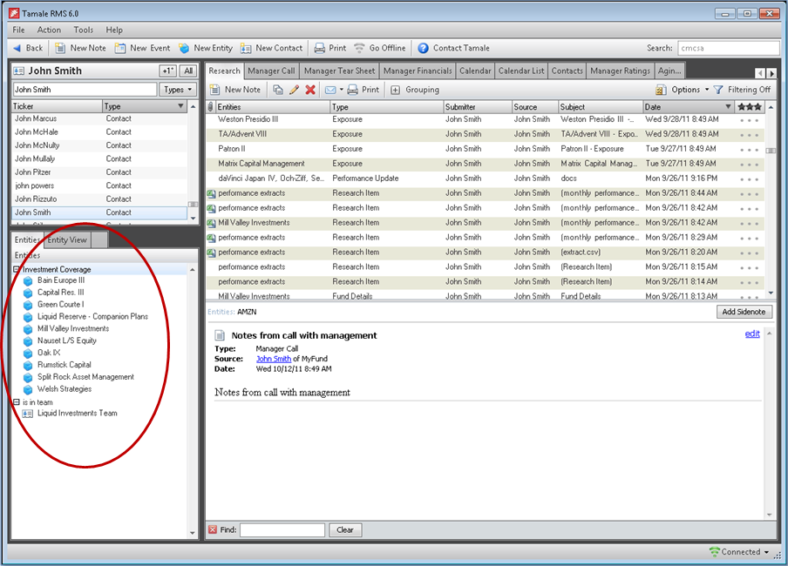The width and height of the screenshot is (788, 566).
Task: Toggle Go Offline mode
Action: click(x=380, y=48)
